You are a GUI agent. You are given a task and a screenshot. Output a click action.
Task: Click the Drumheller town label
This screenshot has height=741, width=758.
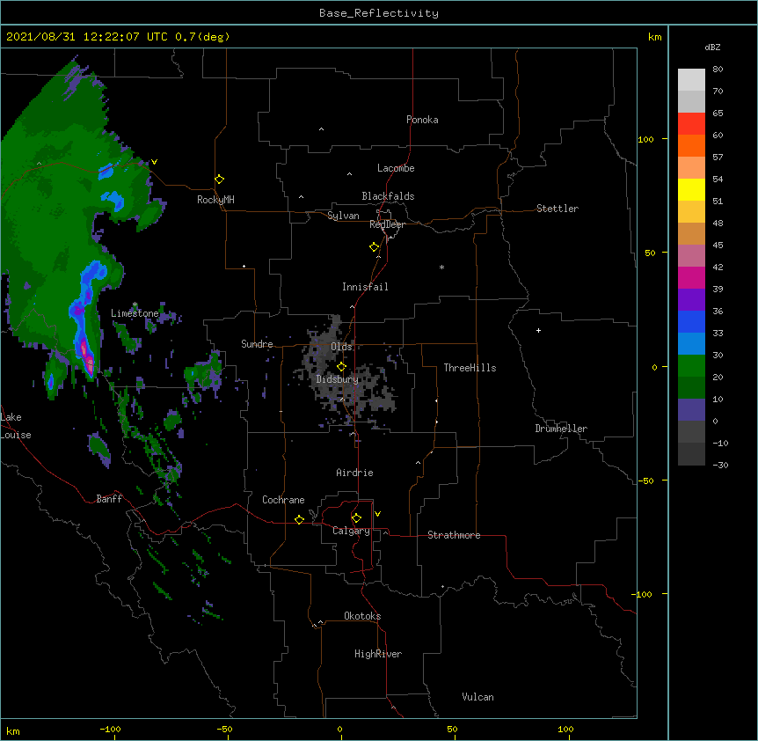[561, 429]
